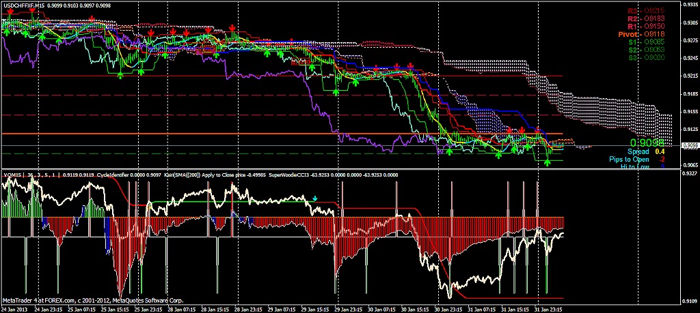This screenshot has width=700, height=313.
Task: Click the 24 Jan 2013 date on time axis
Action: [x=16, y=309]
